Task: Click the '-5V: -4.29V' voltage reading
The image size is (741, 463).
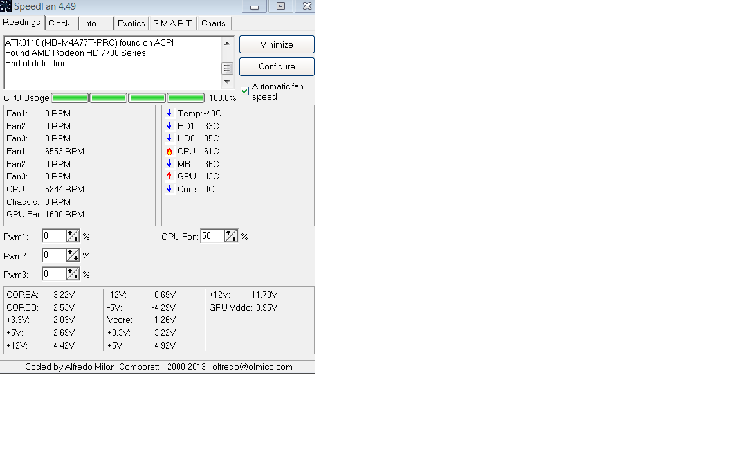Action: 142,307
